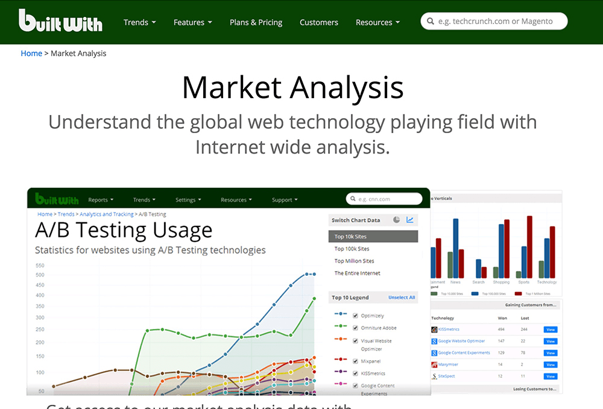Click the SiteSpect row icon
603x409 pixels.
coord(434,376)
